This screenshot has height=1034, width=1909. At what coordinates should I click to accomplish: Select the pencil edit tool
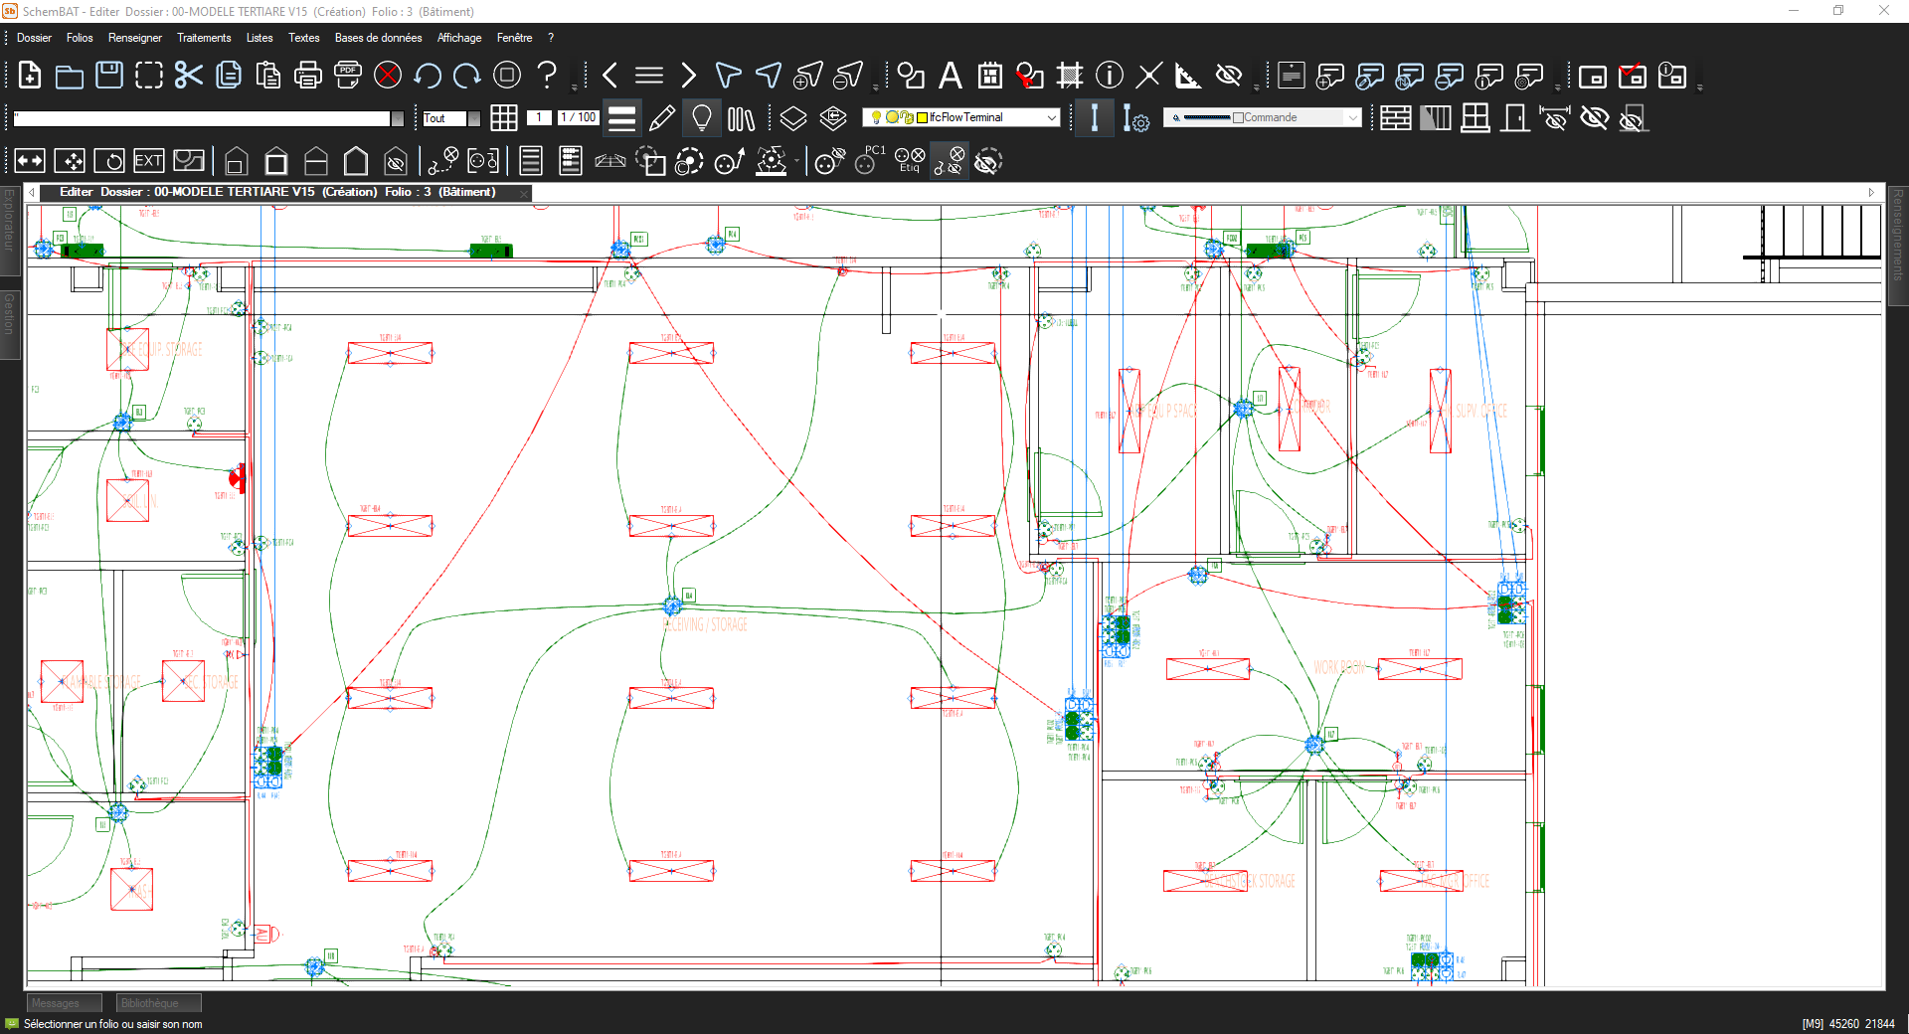point(661,118)
